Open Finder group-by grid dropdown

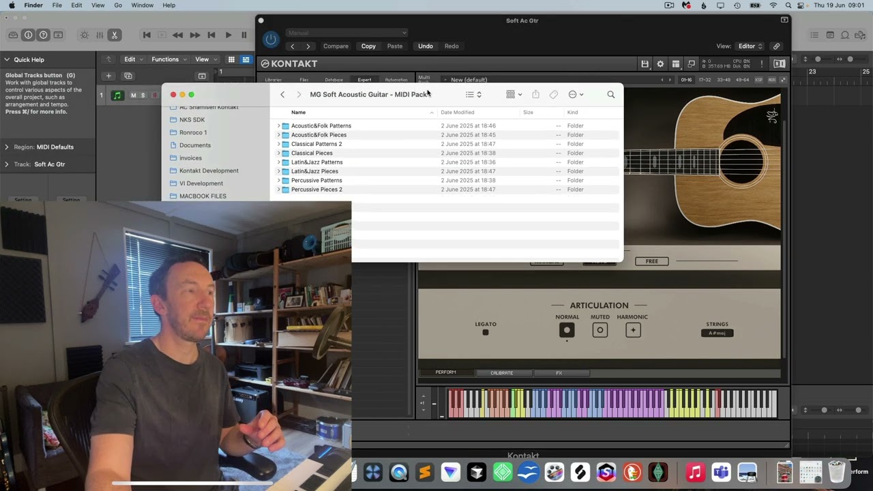click(514, 95)
